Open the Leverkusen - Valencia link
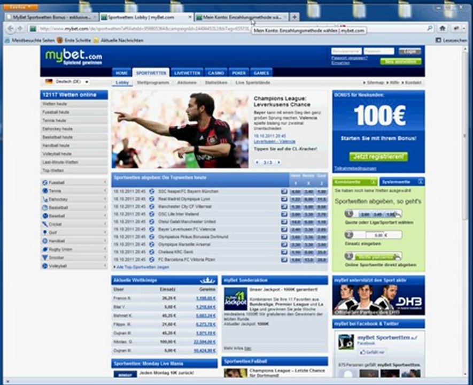This screenshot has height=385, width=473. [x=275, y=142]
